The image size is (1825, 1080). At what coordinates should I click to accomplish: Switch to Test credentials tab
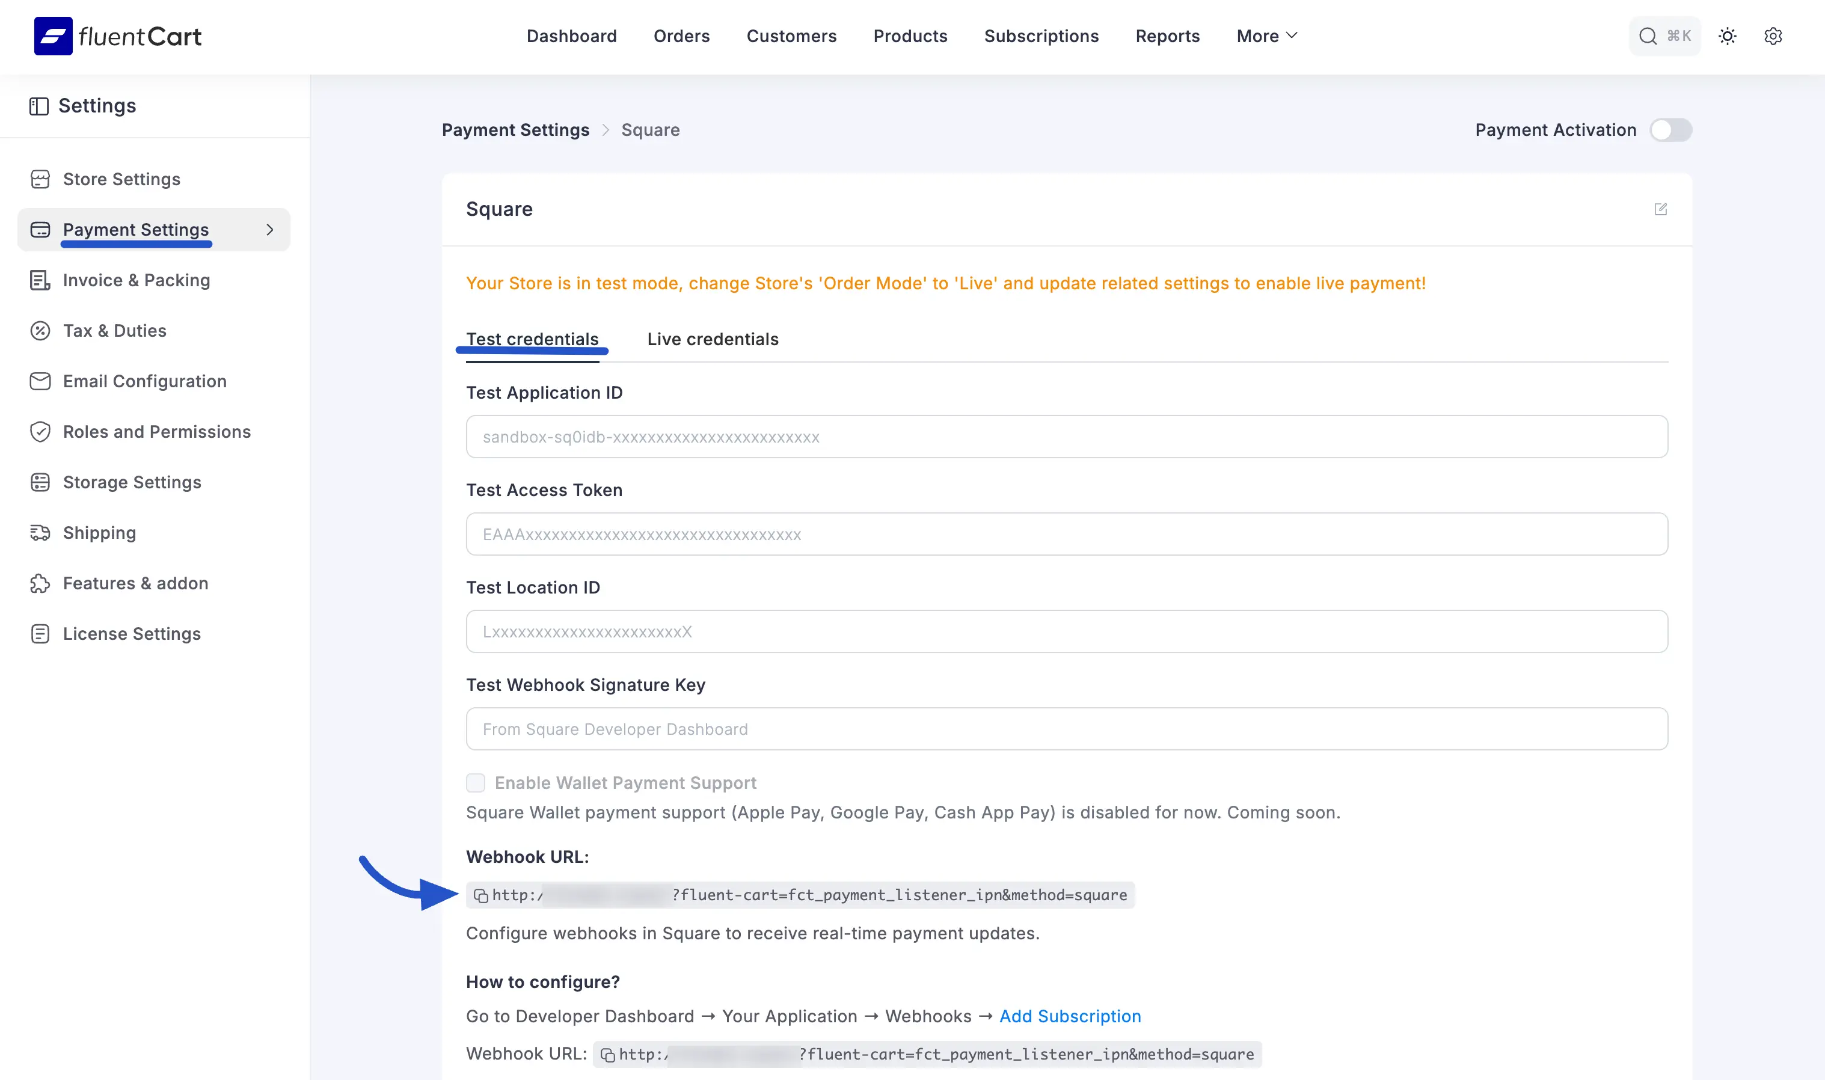[x=532, y=339]
